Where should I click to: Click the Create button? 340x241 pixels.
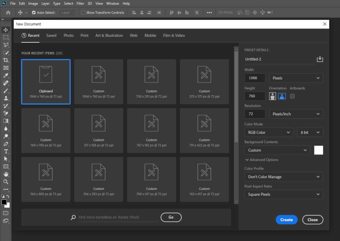pyautogui.click(x=286, y=220)
